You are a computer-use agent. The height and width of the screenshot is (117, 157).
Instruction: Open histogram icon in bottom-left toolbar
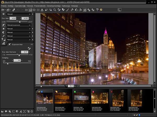coord(2,112)
